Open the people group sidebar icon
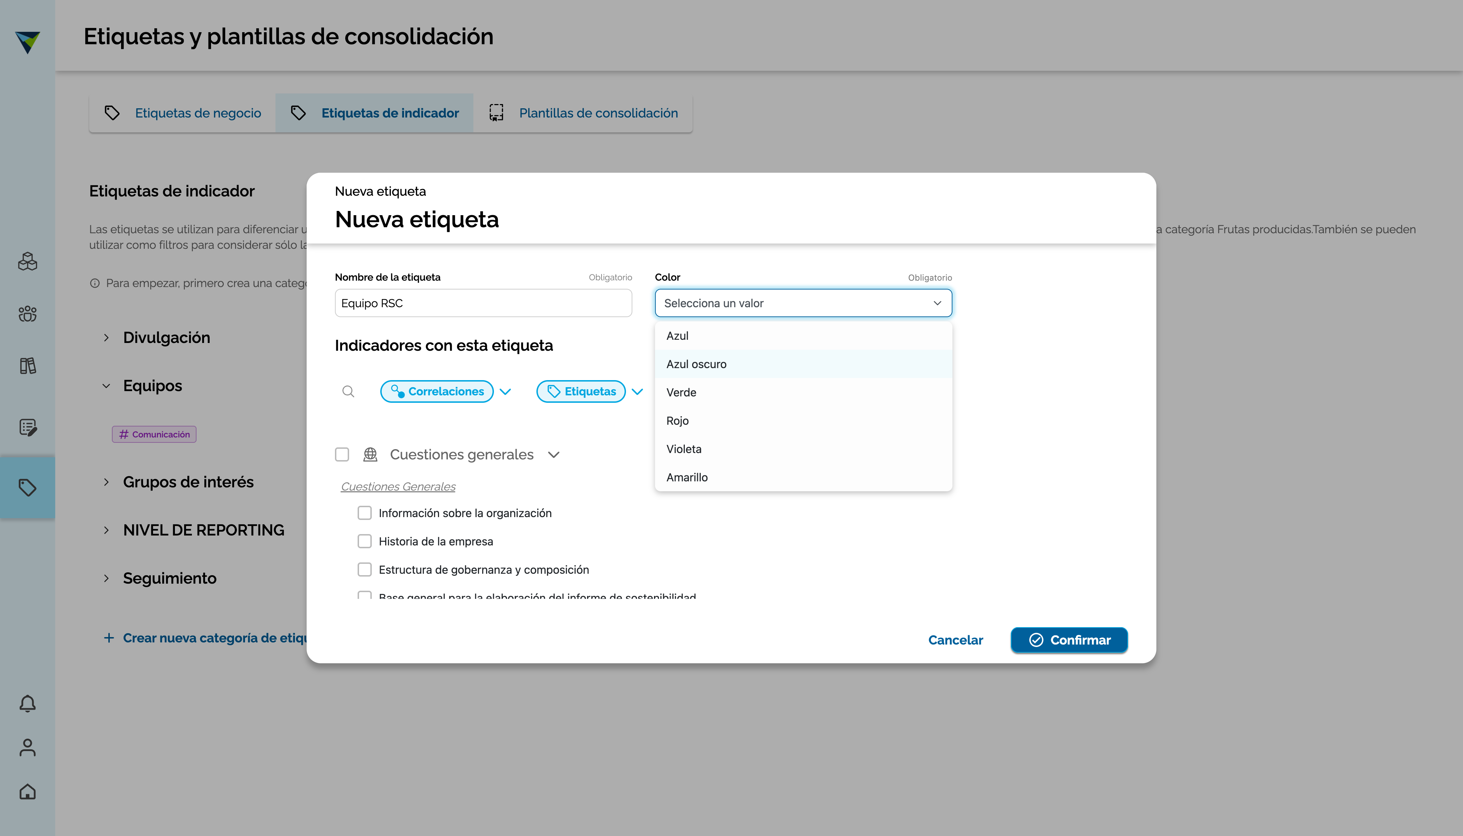This screenshot has width=1463, height=836. click(28, 314)
